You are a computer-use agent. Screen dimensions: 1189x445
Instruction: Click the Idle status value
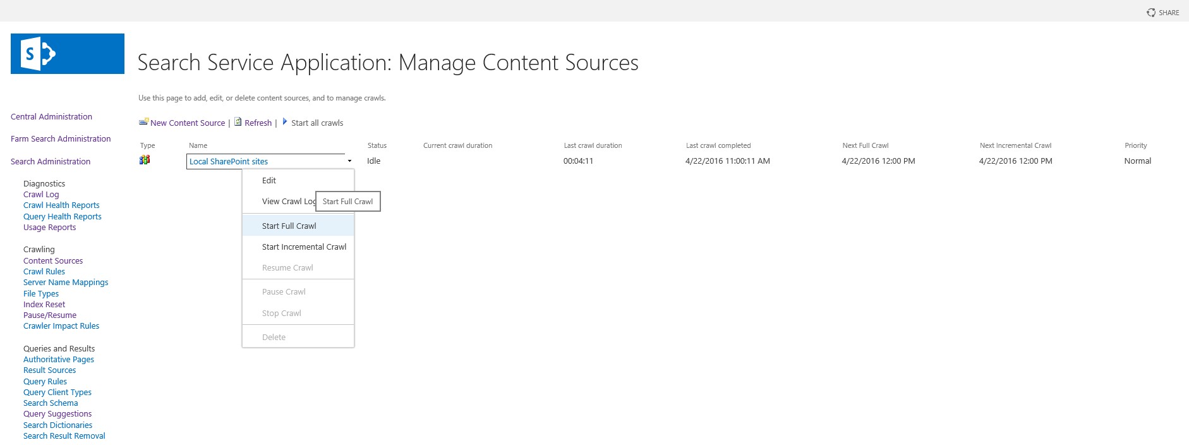[x=373, y=161]
